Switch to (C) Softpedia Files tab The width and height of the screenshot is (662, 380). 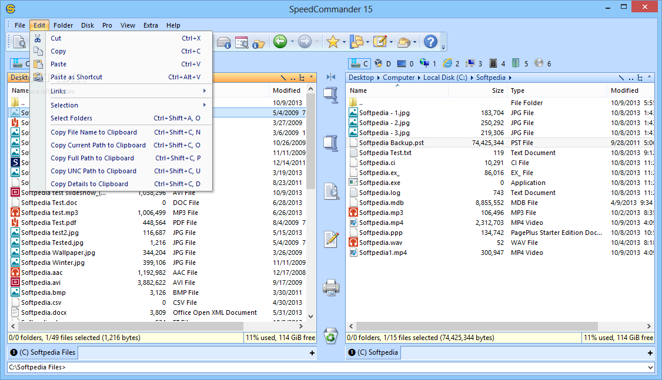43,352
